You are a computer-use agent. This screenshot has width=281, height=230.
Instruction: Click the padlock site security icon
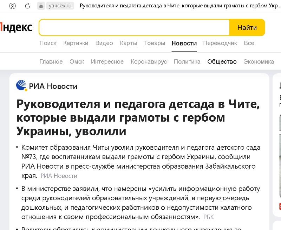(41, 6)
